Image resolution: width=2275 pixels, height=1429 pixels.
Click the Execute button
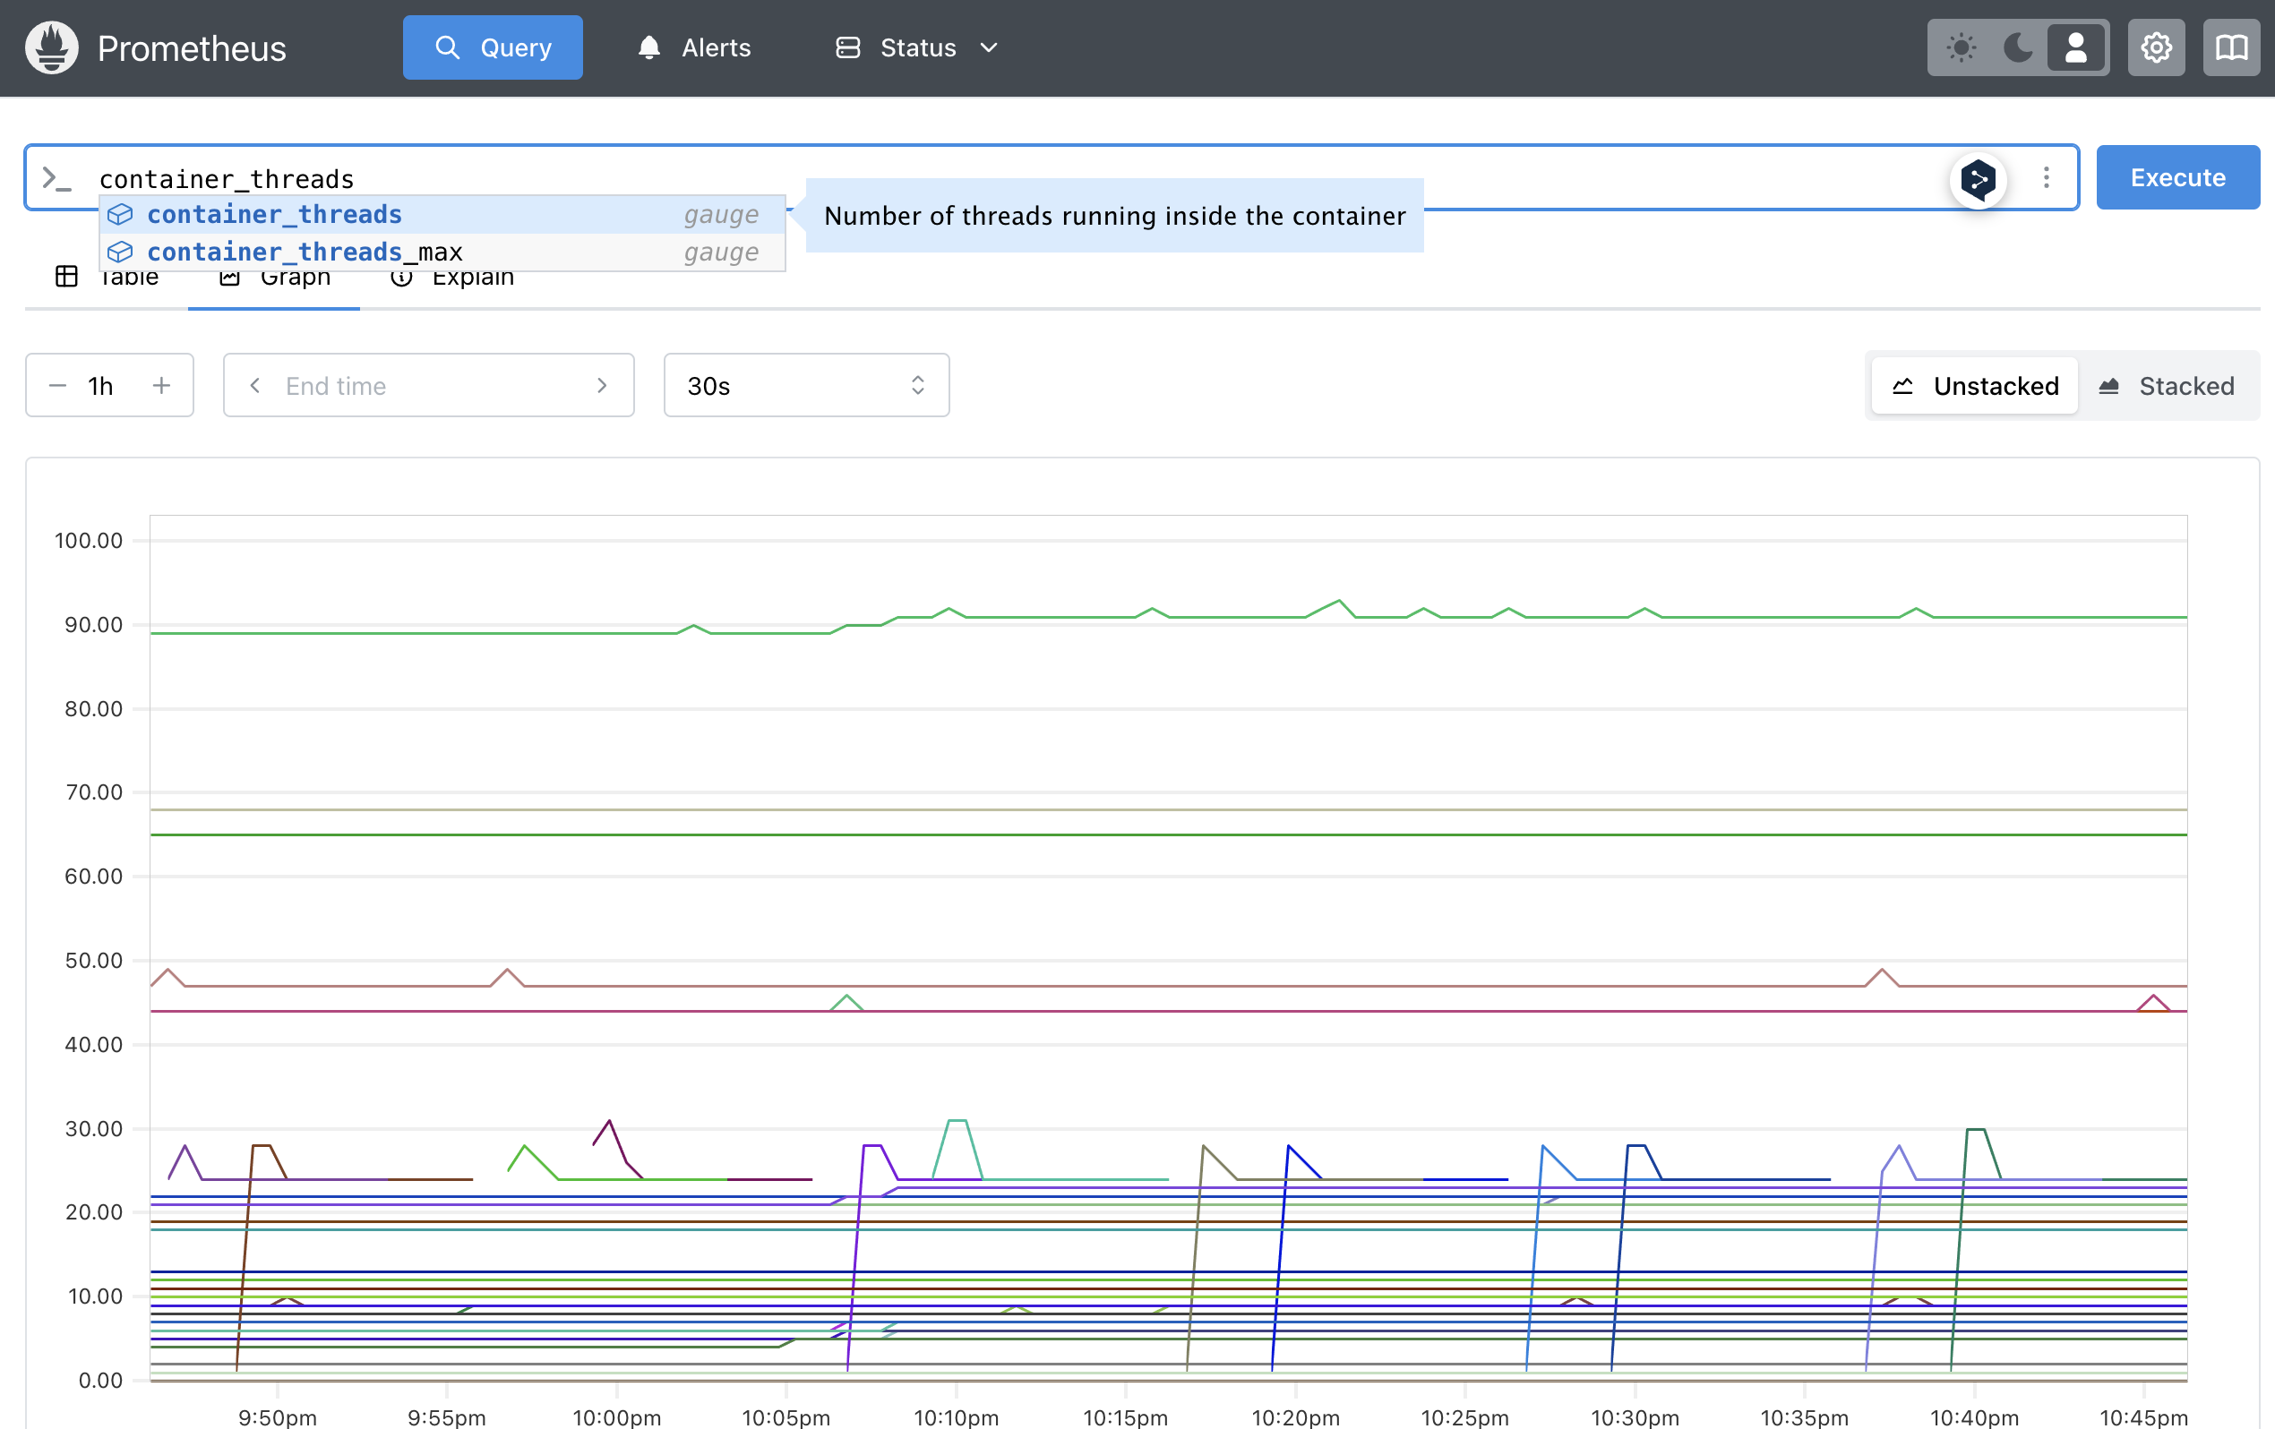(x=2176, y=177)
